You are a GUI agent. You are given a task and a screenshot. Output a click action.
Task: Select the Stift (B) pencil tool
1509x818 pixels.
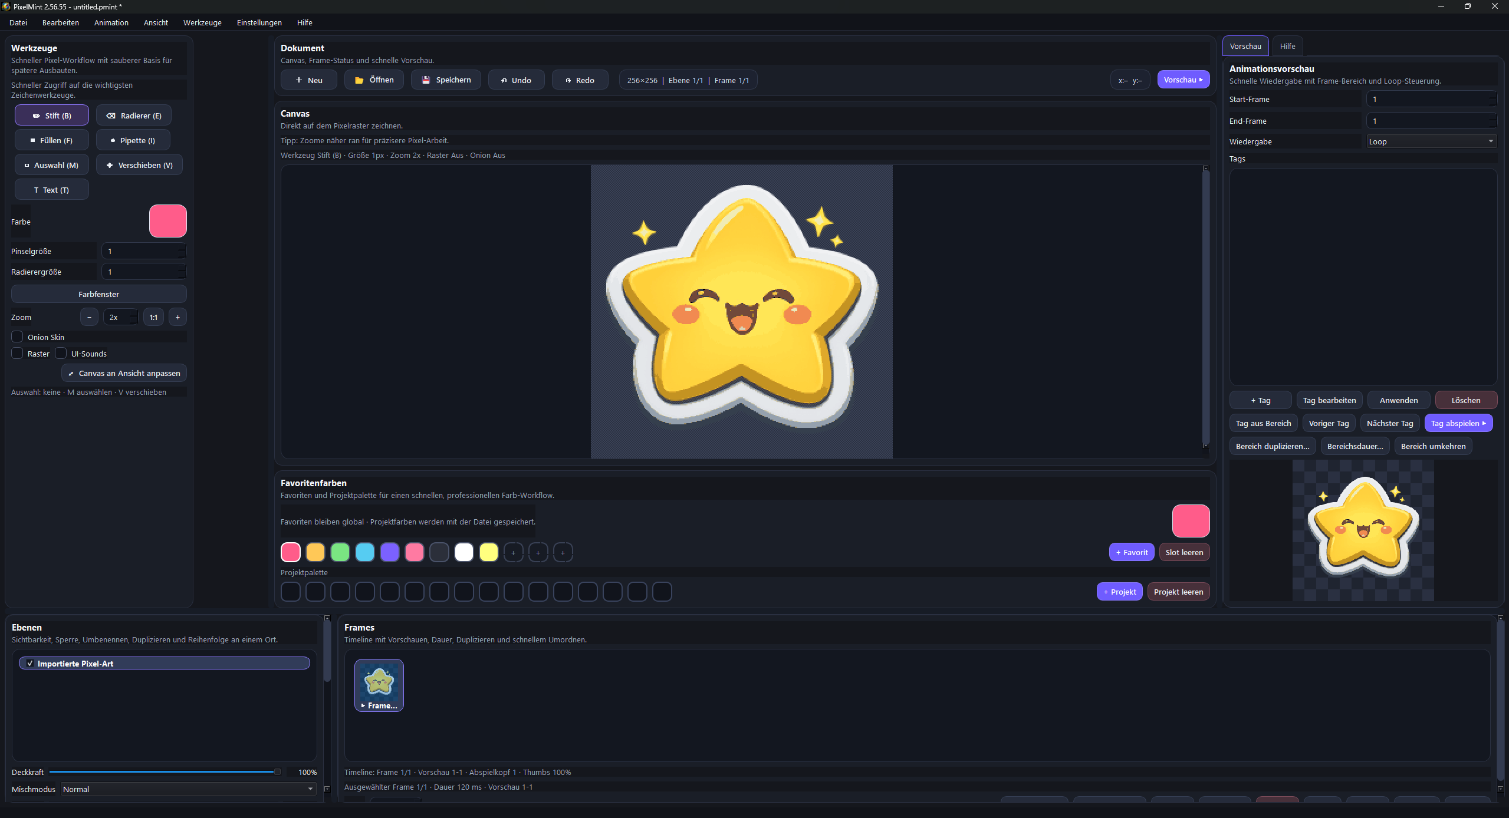tap(52, 116)
